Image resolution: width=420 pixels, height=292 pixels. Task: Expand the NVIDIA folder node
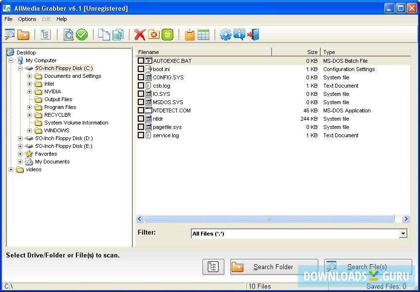(30, 91)
